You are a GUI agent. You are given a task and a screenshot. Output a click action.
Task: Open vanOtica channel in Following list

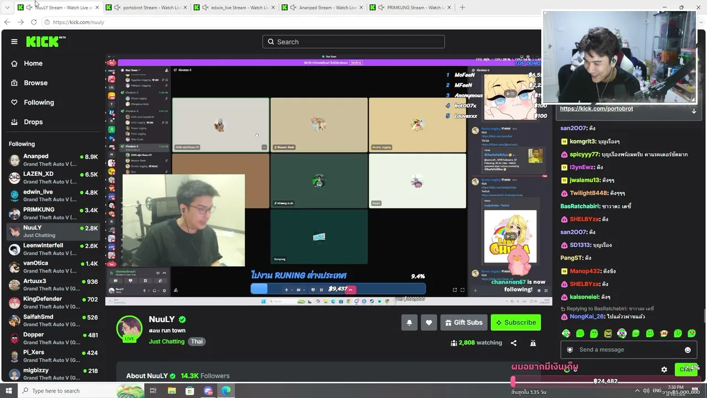53,267
